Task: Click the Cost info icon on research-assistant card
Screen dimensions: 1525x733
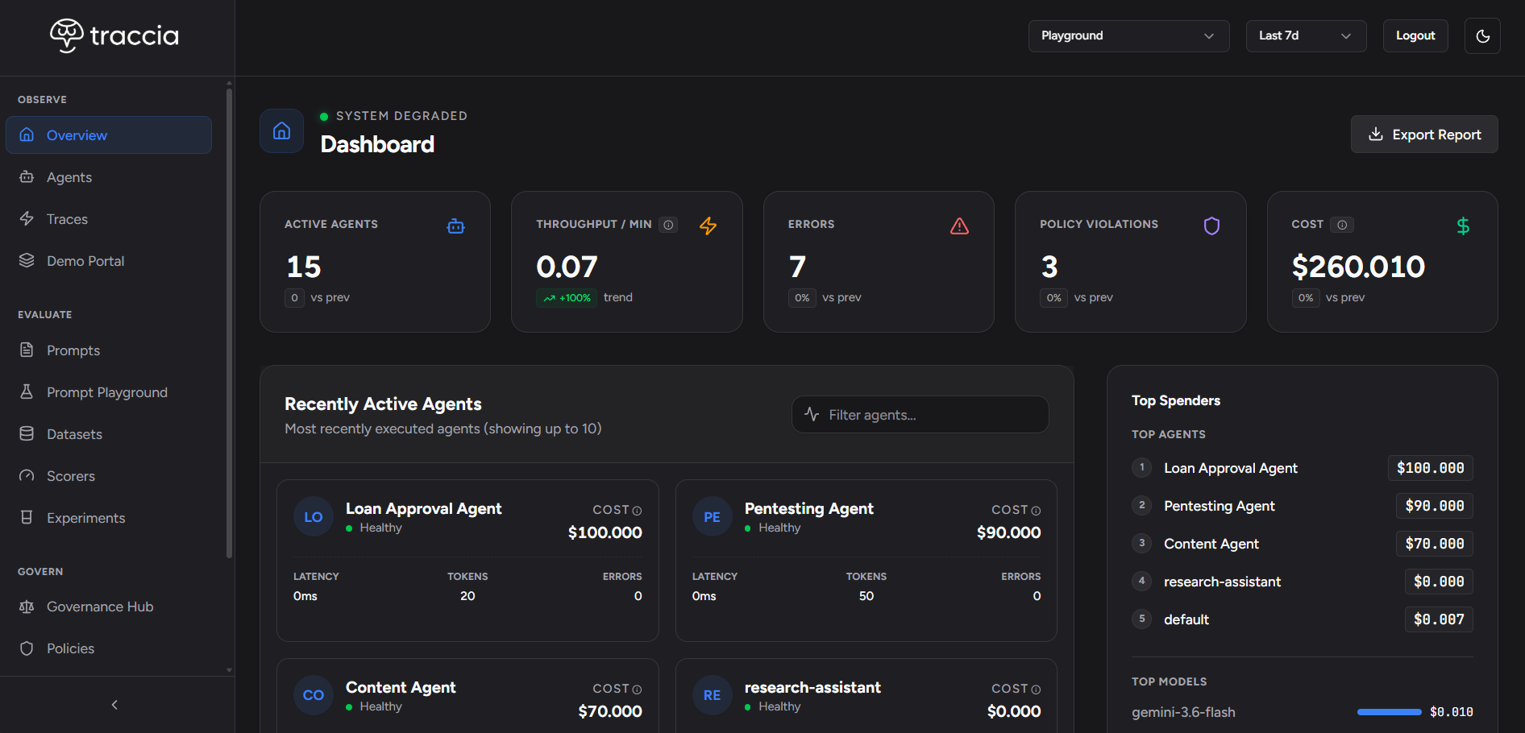Action: tap(1036, 690)
